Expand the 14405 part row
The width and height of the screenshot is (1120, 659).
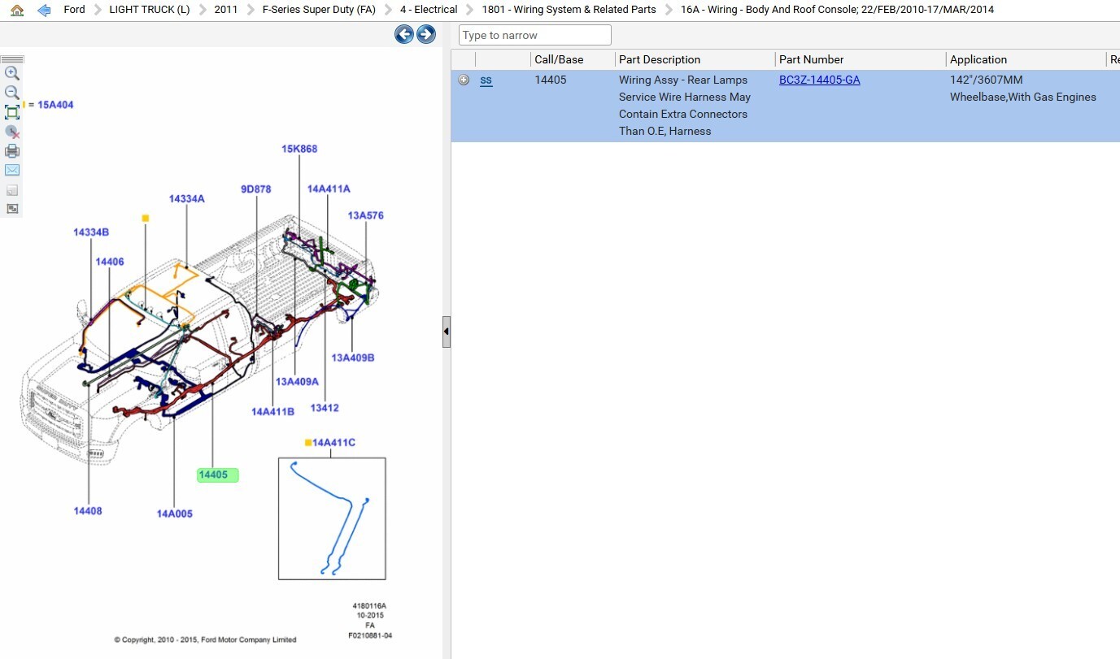click(464, 80)
